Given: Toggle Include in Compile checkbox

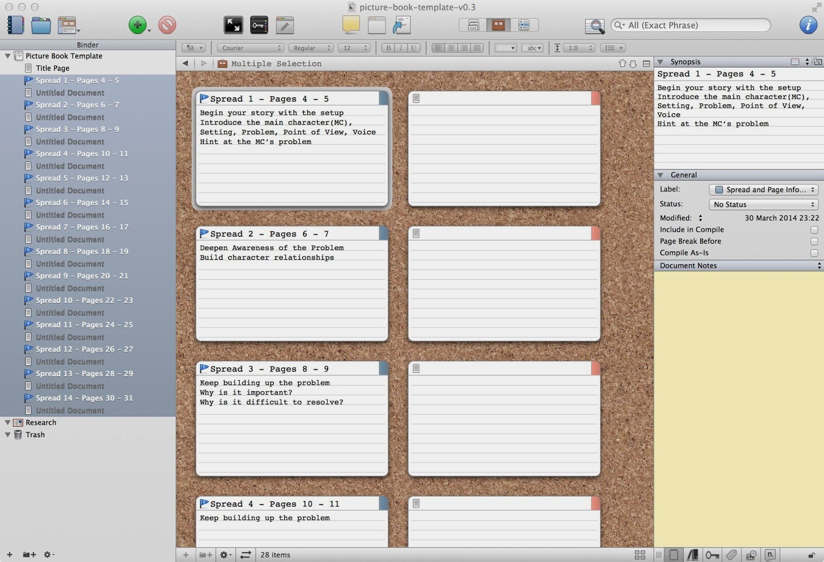Looking at the screenshot, I should [x=814, y=230].
